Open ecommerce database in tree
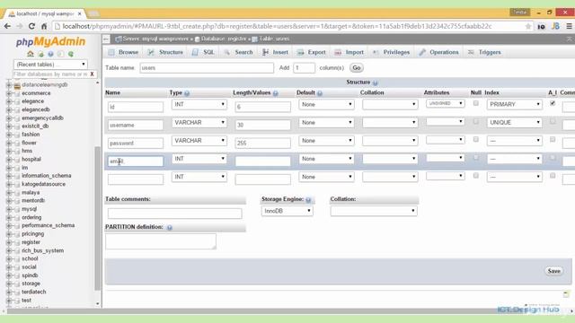Image resolution: width=575 pixels, height=323 pixels. (36, 93)
